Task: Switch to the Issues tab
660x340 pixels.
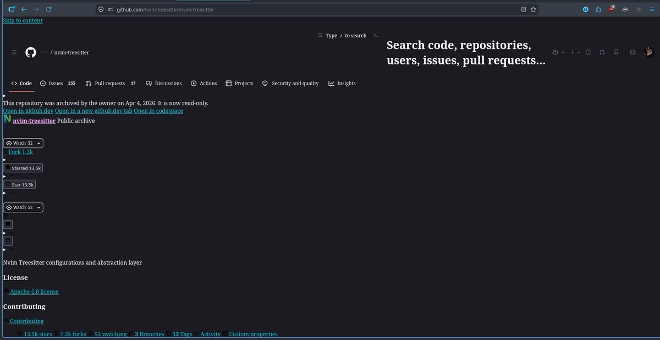Action: pyautogui.click(x=58, y=83)
